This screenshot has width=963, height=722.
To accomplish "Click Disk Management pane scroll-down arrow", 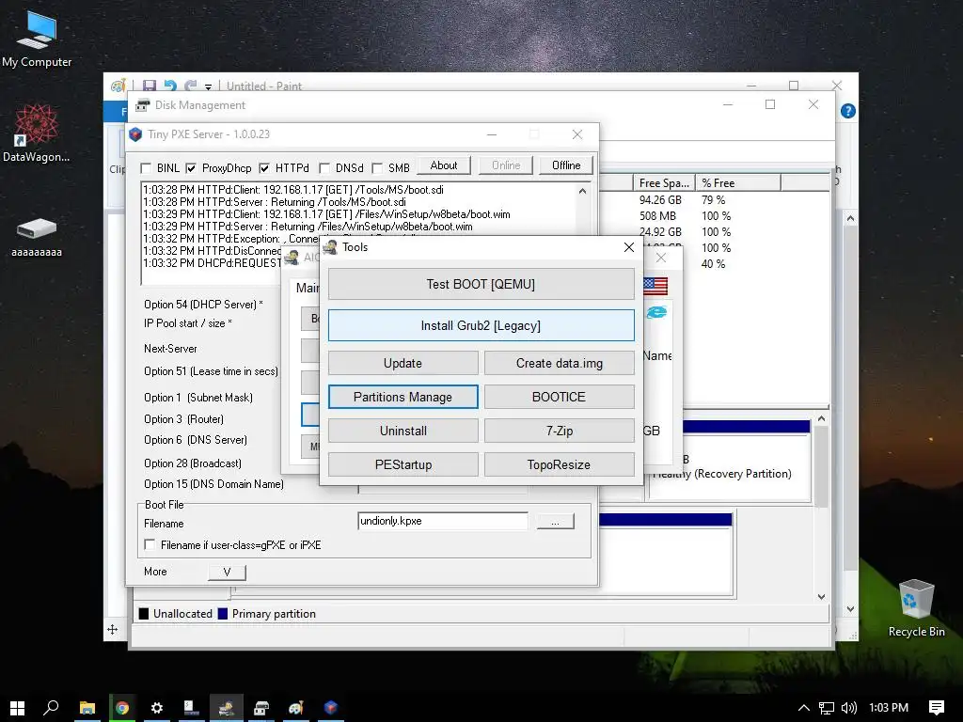I will click(x=821, y=597).
